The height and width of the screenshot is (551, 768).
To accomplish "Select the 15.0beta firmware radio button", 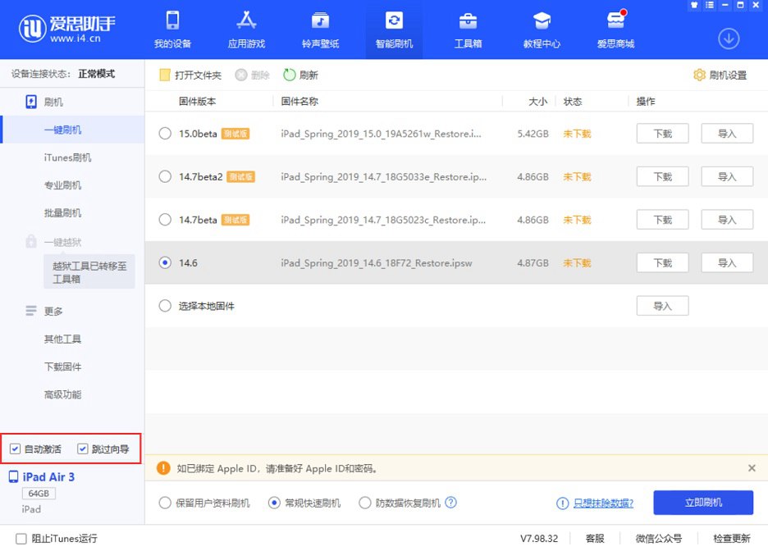I will [x=163, y=133].
